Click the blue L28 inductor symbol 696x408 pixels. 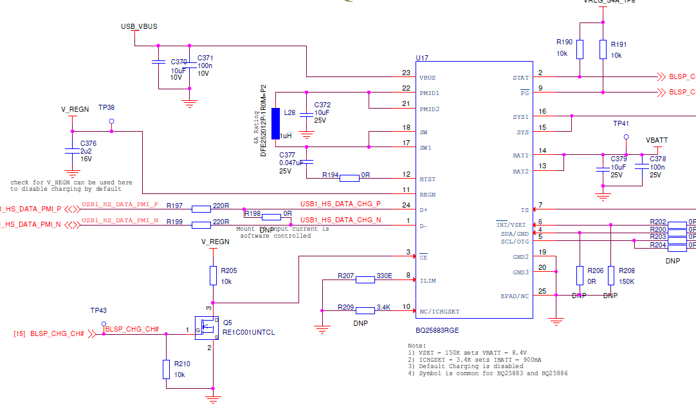tap(276, 123)
